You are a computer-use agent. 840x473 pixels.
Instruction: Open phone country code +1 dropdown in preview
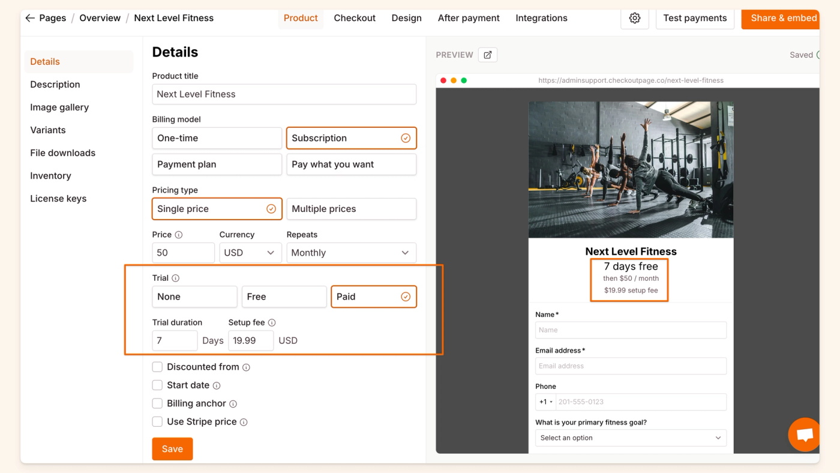545,402
